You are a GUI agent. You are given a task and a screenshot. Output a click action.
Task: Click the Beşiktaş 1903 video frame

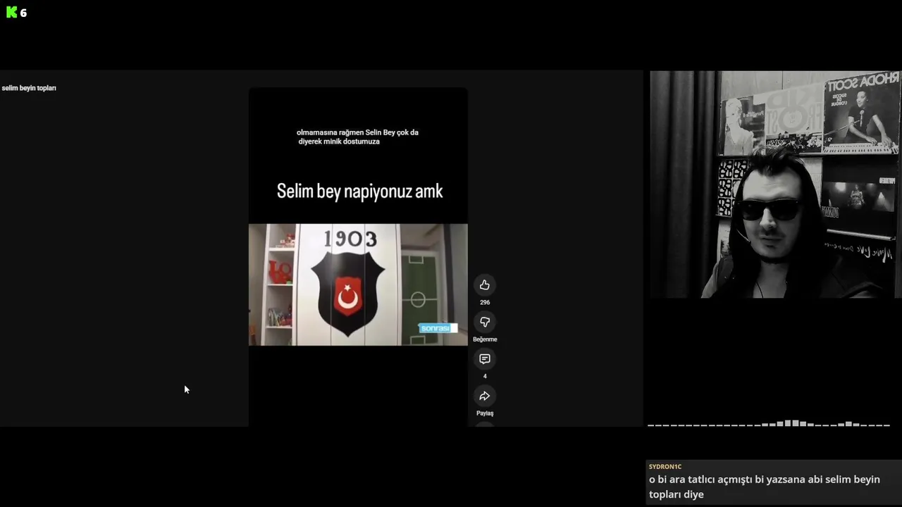(x=358, y=284)
